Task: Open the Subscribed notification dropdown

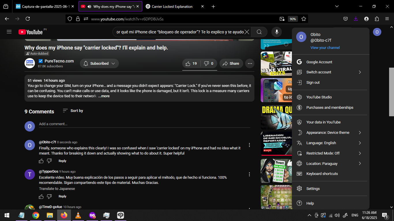Action: pyautogui.click(x=99, y=64)
